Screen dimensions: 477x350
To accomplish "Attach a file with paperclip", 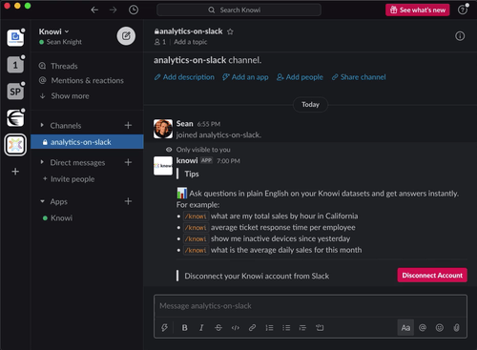I will tap(456, 328).
